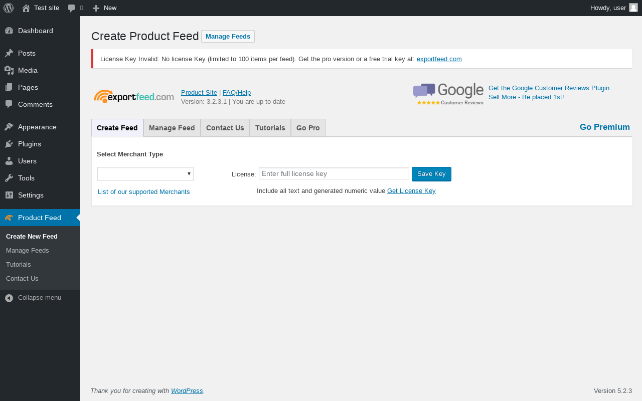
Task: Open the Select Merchant Type dropdown
Action: pos(145,174)
